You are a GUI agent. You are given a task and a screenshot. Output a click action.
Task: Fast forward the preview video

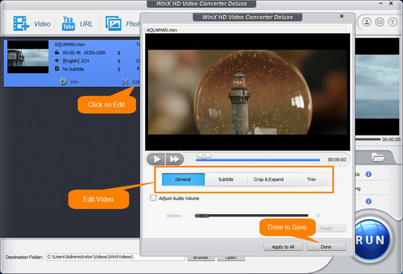[175, 159]
